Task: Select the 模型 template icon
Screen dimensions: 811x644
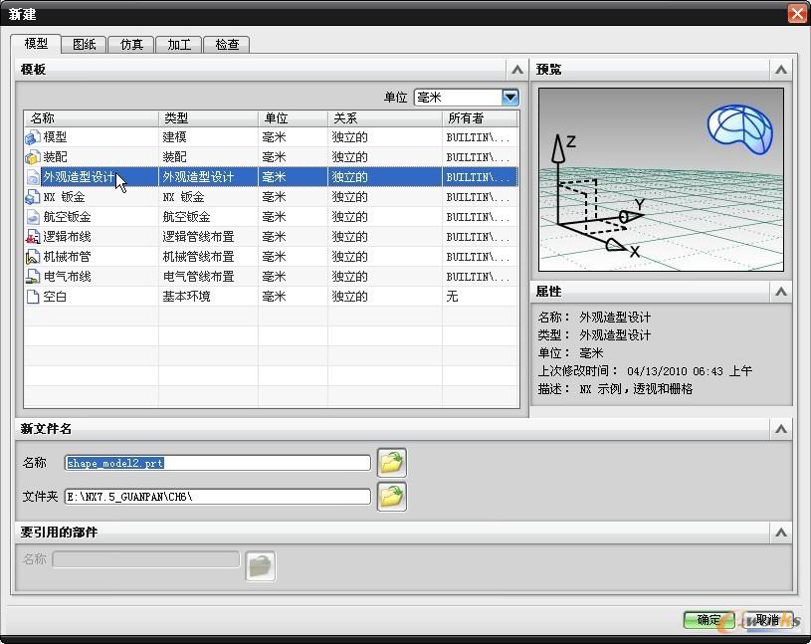Action: [x=32, y=137]
